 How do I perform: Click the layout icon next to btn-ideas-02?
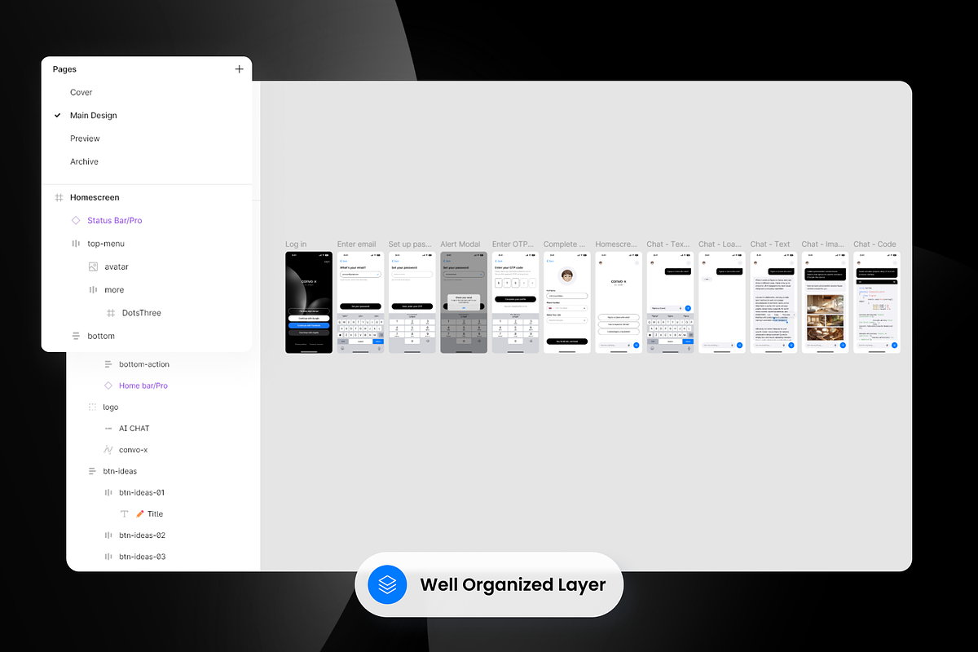108,535
